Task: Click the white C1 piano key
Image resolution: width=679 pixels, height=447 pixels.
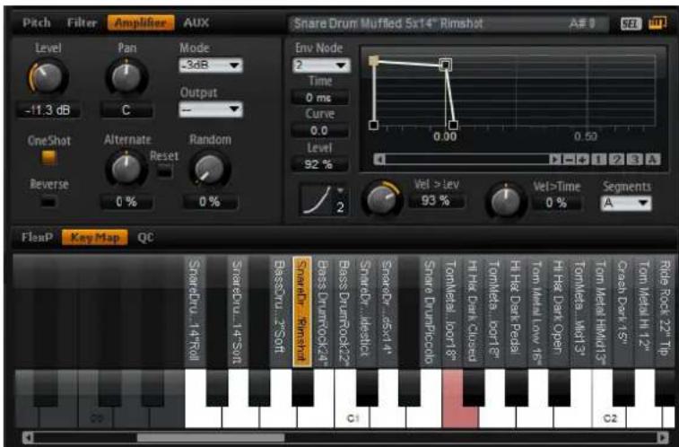Action: coord(352,416)
